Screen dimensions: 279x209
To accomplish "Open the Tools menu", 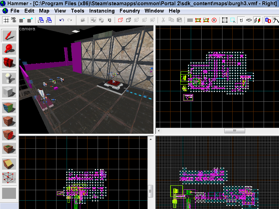I will pos(77,11).
